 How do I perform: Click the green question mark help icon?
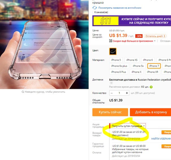[x=151, y=87]
